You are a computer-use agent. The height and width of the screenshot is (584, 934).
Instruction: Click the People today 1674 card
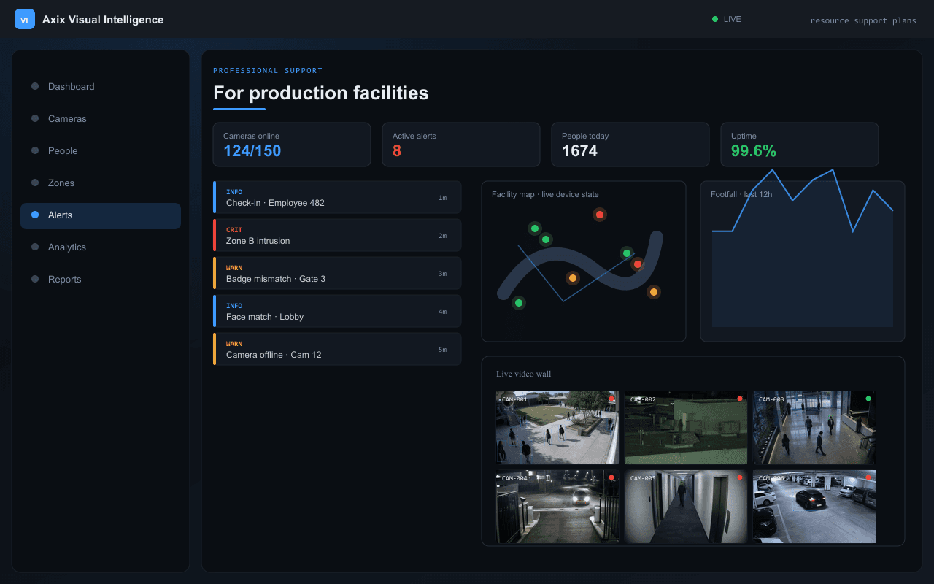(x=630, y=145)
